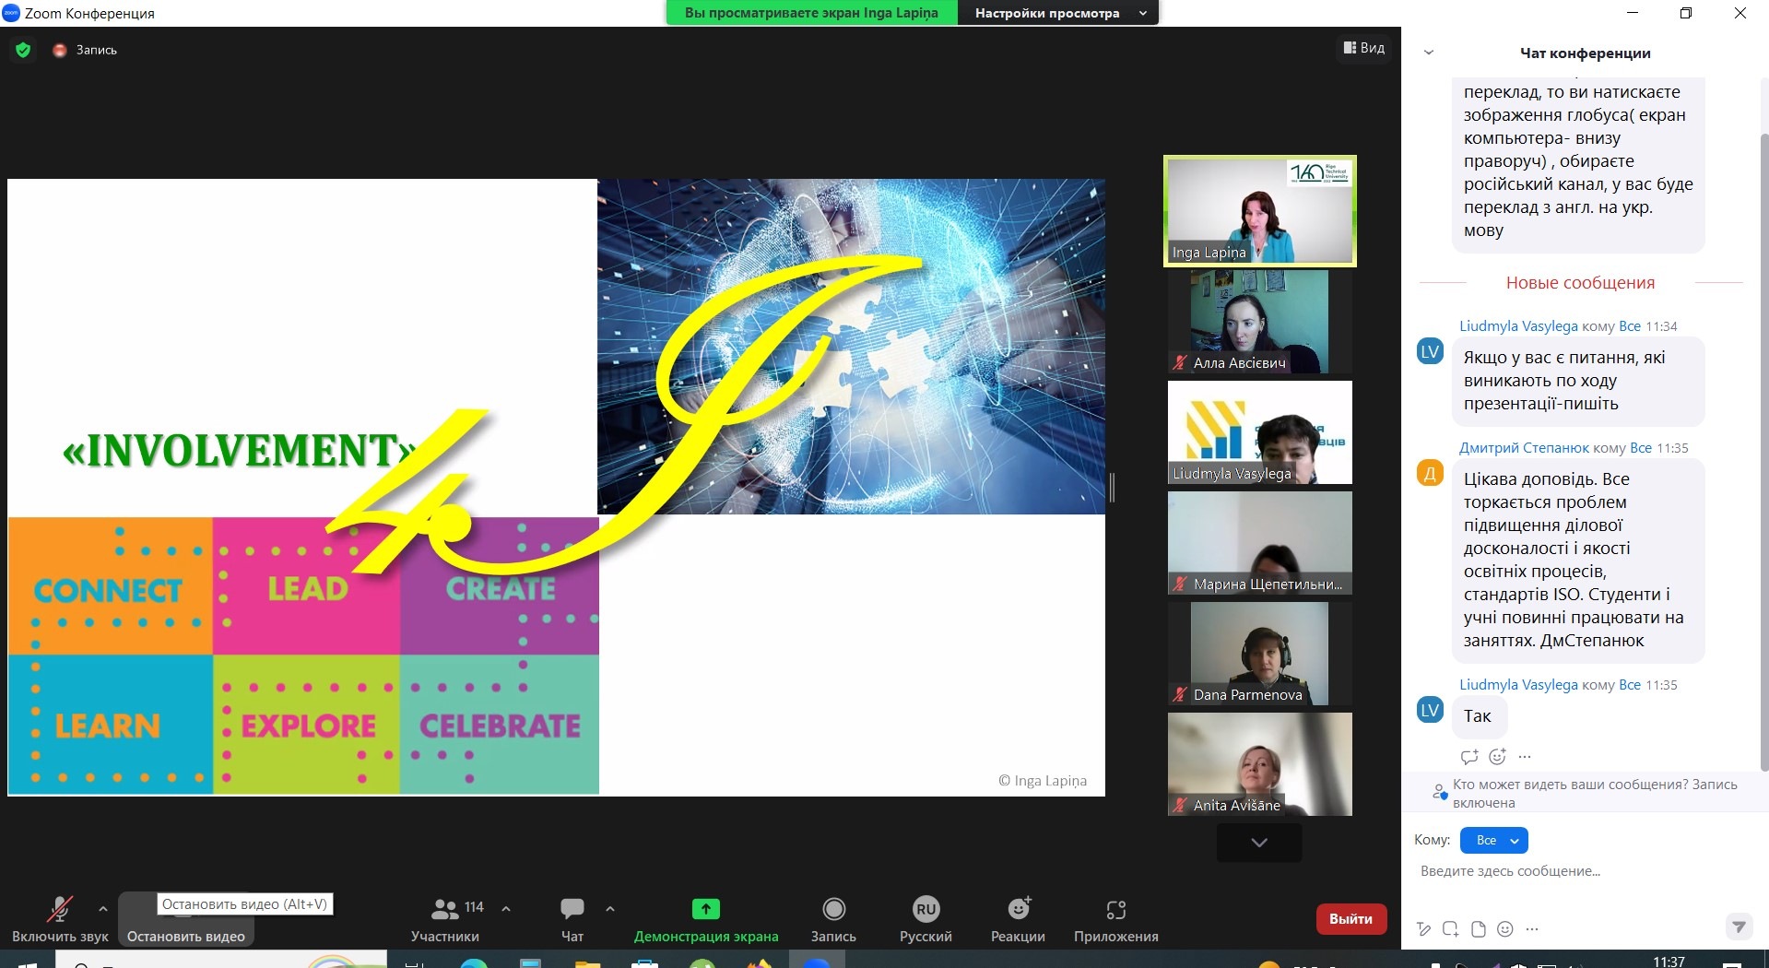Click muted mic icon on Марина Щепетильни tile
Image resolution: width=1769 pixels, height=968 pixels.
[1180, 584]
